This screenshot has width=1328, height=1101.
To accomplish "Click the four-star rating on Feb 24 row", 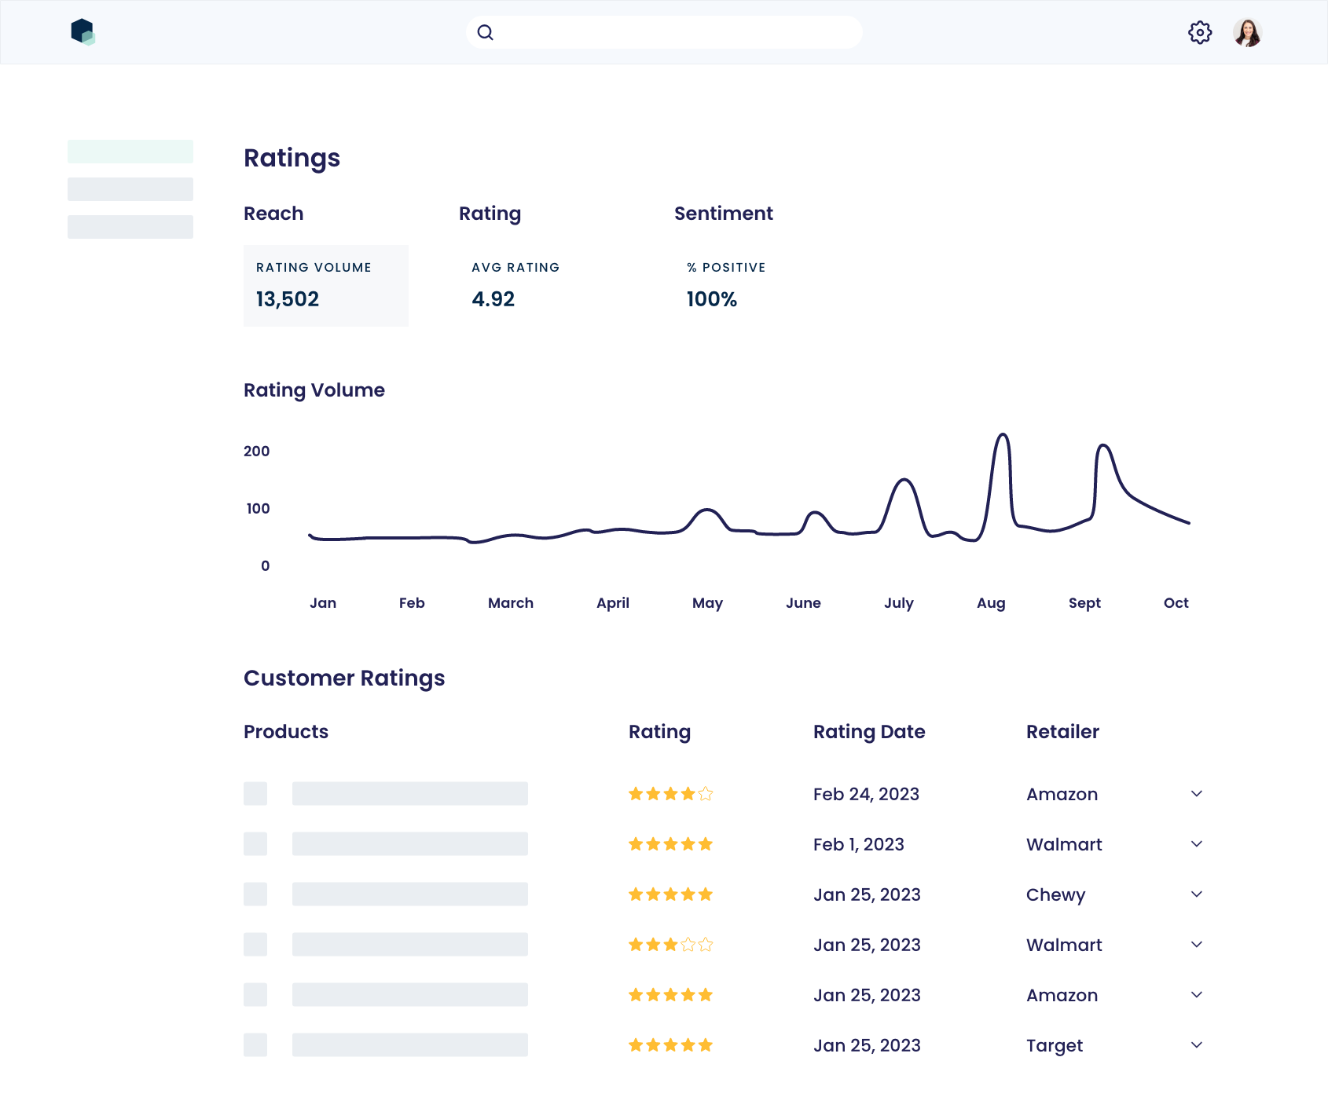I will click(x=670, y=794).
